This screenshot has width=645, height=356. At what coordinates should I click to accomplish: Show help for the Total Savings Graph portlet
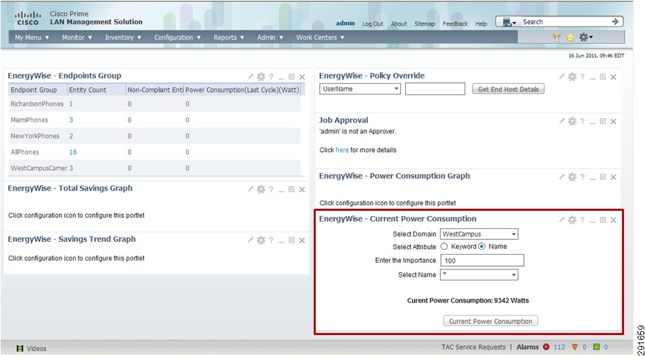tap(271, 189)
